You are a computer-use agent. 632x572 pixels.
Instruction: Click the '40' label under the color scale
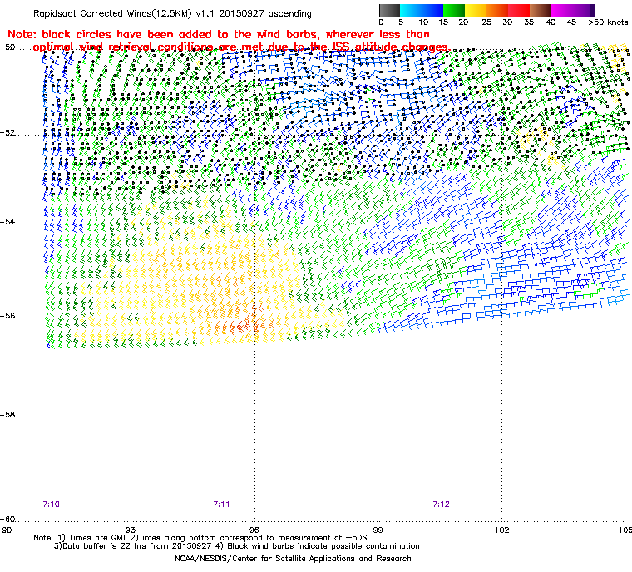(551, 22)
